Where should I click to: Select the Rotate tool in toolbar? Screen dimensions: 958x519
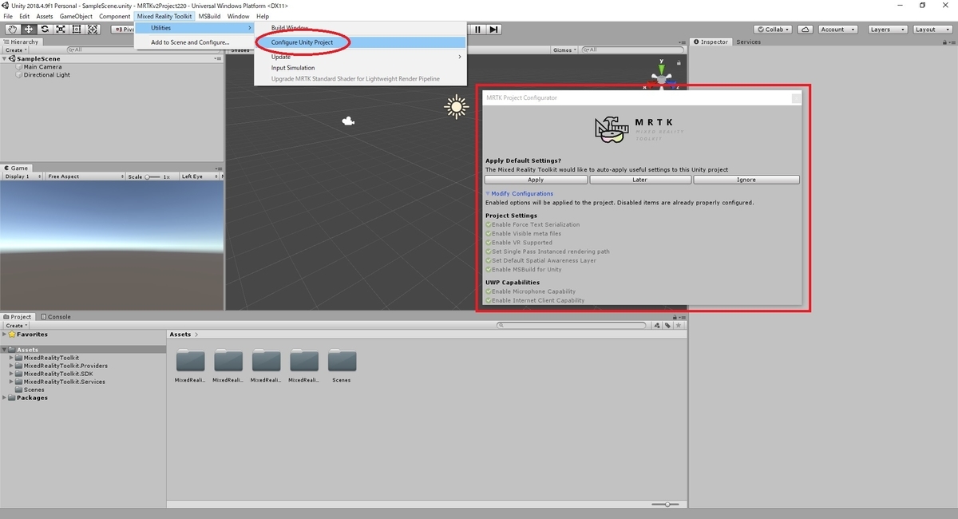pos(44,30)
